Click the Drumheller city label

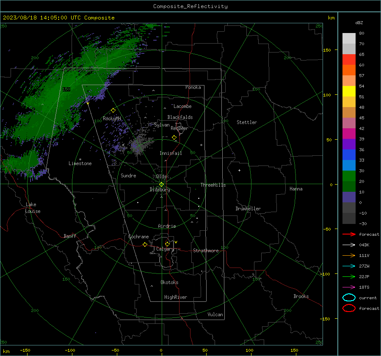click(248, 209)
